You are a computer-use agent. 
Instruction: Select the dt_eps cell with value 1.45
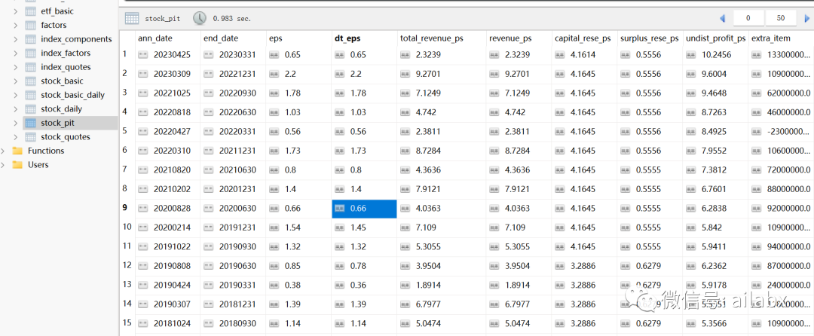pos(364,228)
